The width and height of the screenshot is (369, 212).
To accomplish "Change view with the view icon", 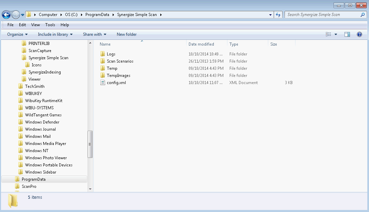I will pyautogui.click(x=328, y=34).
